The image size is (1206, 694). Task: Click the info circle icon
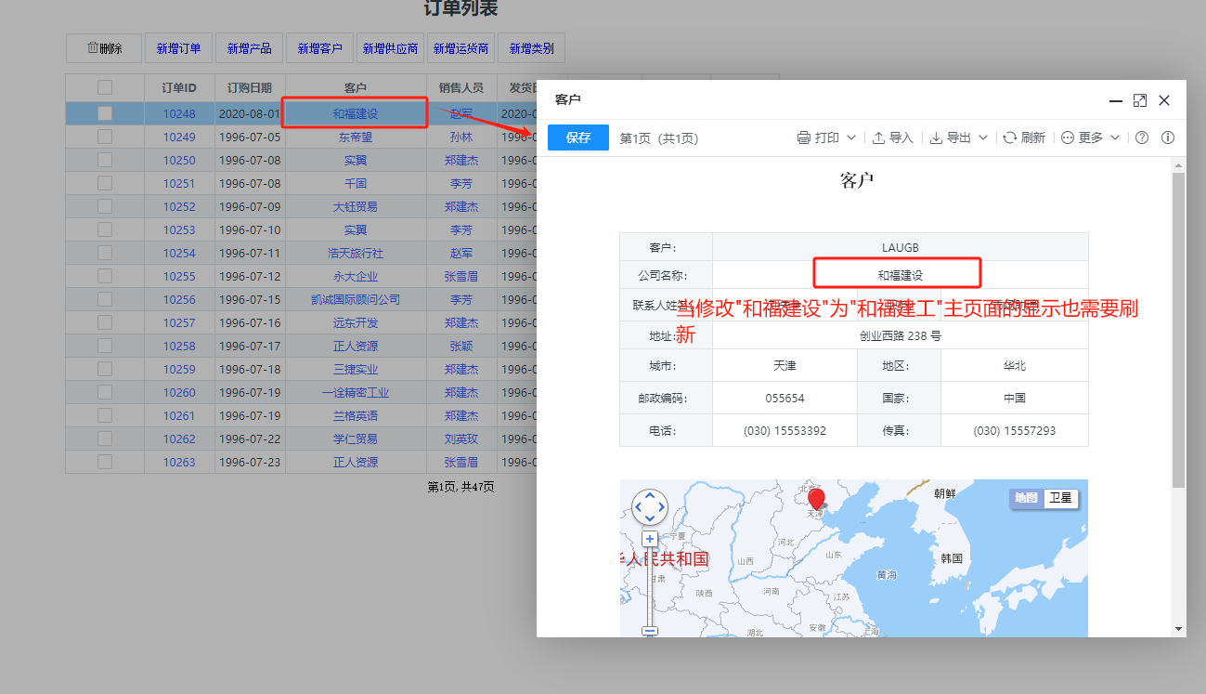[x=1168, y=137]
